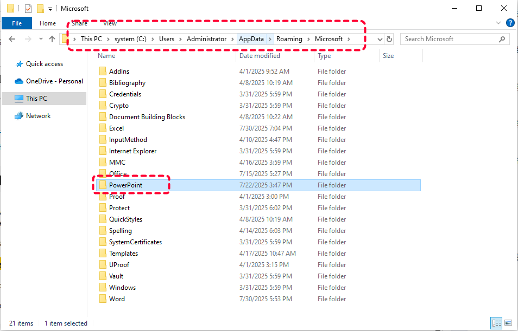Screen dimensions: 518x331
Task: Select the Word folder icon
Action: (x=103, y=298)
